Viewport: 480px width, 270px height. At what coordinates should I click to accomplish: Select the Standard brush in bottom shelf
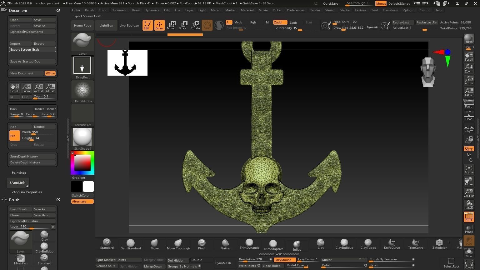[x=107, y=244]
